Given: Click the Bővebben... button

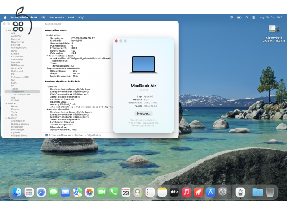Looking at the screenshot, I should pyautogui.click(x=143, y=113).
